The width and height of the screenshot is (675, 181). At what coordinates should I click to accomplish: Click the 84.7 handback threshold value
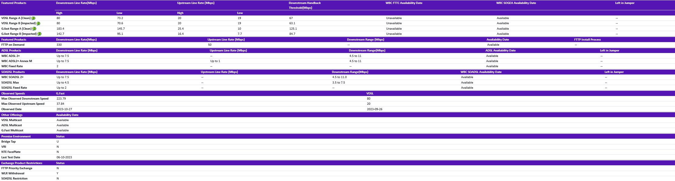coord(292,34)
